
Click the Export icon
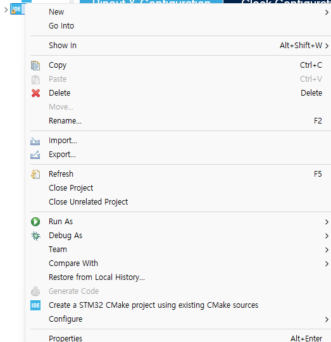pyautogui.click(x=35, y=155)
